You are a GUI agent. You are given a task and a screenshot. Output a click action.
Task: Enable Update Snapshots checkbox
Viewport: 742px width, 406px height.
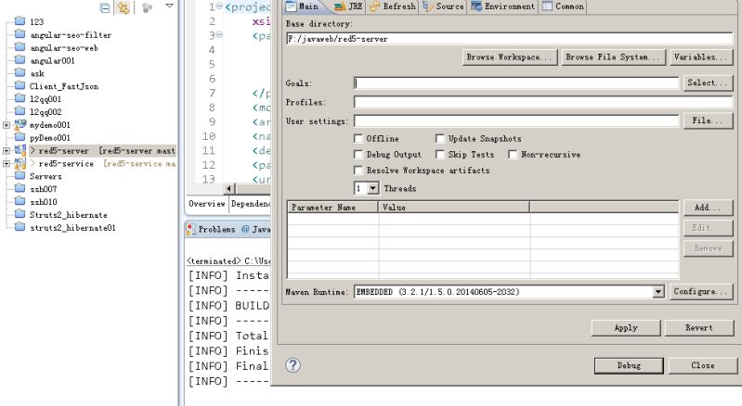[x=439, y=138]
